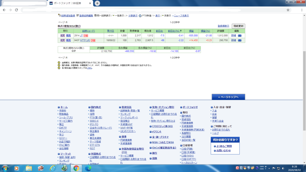This screenshot has height=172, width=306.
Task: Open the network tray icon
Action: tap(279, 168)
